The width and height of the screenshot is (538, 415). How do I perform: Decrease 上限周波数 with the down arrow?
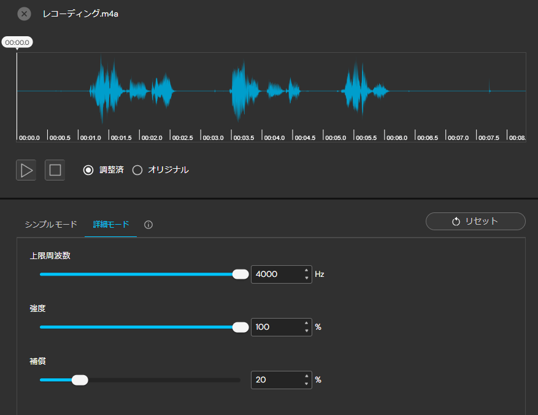(306, 278)
